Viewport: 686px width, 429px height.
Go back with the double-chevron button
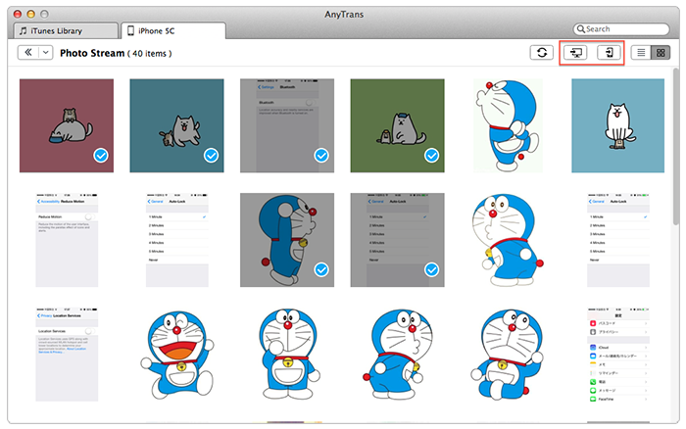coord(28,53)
